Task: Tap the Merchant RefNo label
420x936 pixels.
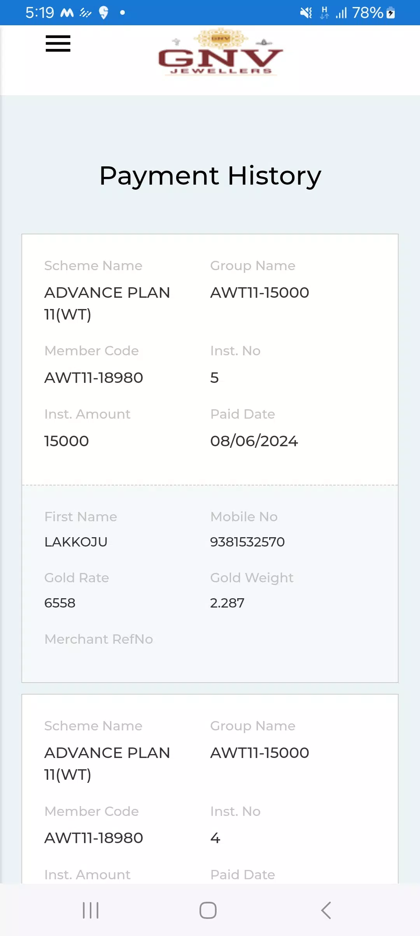Action: (x=99, y=639)
